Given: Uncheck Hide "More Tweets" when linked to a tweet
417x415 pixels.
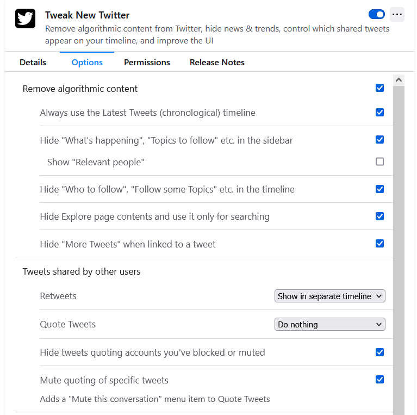Looking at the screenshot, I should pyautogui.click(x=380, y=244).
